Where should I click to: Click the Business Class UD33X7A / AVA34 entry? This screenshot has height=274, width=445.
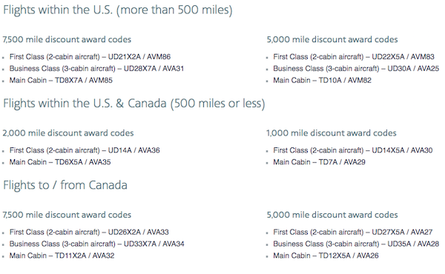96,244
